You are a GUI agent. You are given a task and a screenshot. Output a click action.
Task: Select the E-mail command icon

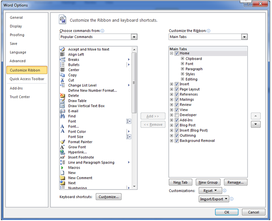point(63,111)
